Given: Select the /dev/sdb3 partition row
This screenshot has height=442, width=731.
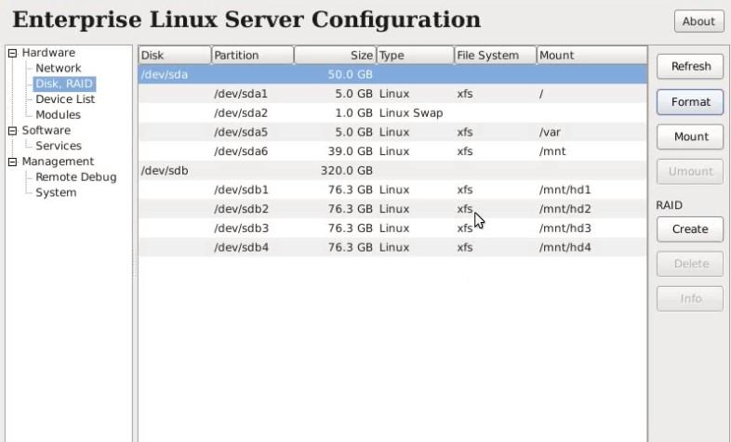Looking at the screenshot, I should 392,228.
